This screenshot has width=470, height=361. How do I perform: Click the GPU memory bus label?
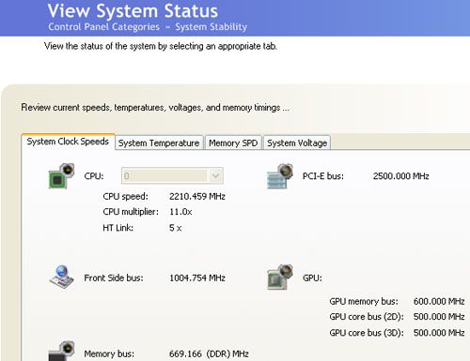tap(364, 302)
